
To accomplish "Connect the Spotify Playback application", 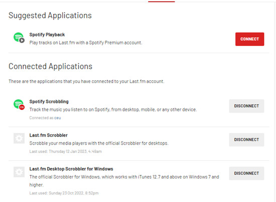I will point(249,39).
